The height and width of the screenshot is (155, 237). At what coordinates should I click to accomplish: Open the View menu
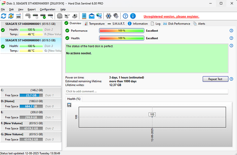[21, 9]
